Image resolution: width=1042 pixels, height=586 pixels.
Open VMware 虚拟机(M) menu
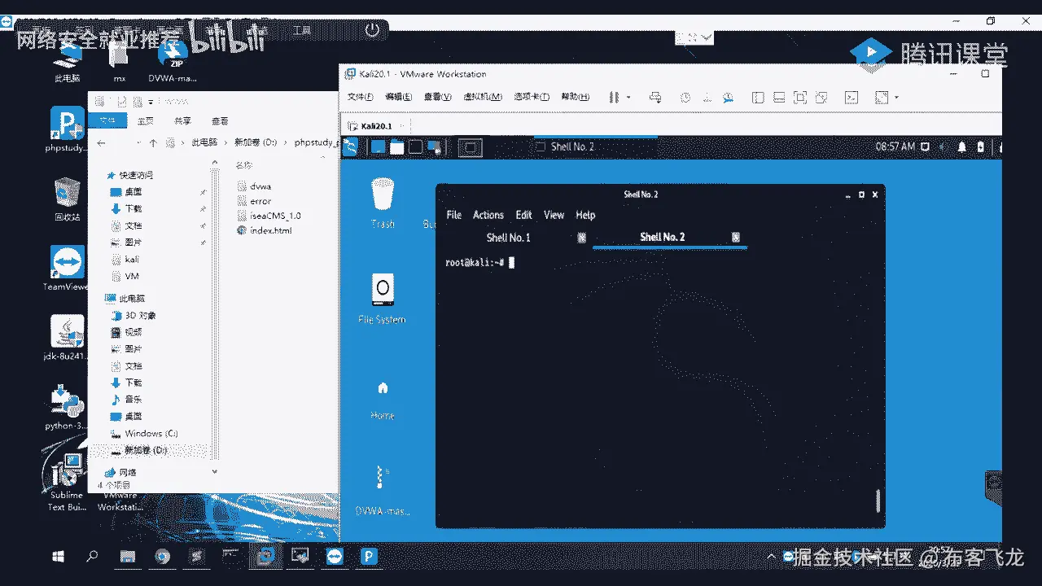482,97
